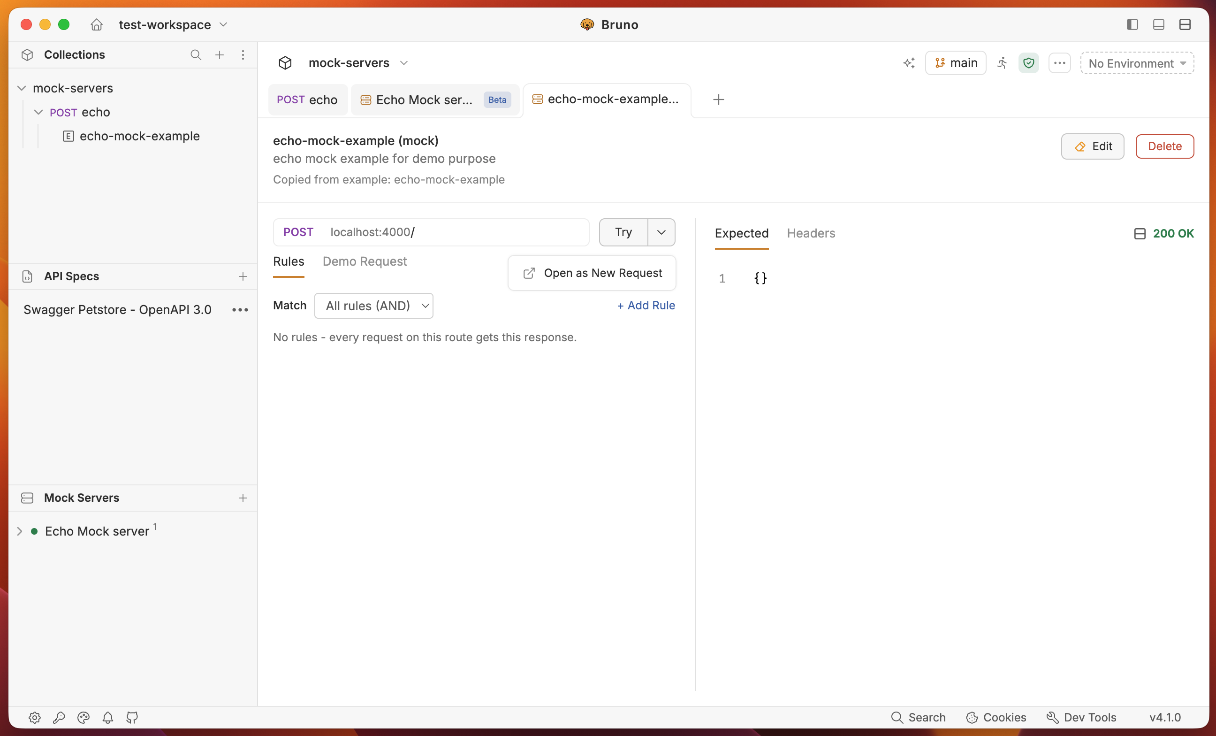Open the All rules (AND) match dropdown
Viewport: 1216px width, 736px height.
point(373,306)
